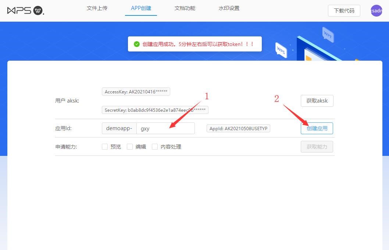Switch to the 文件上传 tab

click(97, 8)
